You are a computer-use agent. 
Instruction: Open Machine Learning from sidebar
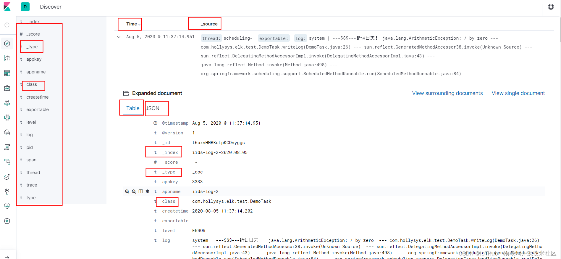tap(7, 118)
